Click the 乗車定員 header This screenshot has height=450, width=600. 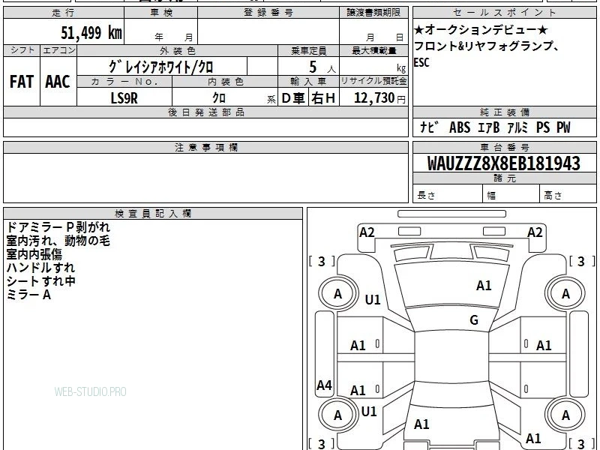tap(308, 50)
